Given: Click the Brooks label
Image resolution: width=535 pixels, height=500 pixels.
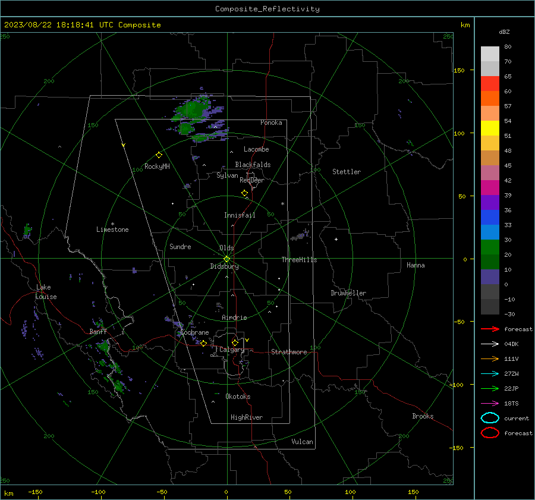Looking at the screenshot, I should click(x=423, y=416).
